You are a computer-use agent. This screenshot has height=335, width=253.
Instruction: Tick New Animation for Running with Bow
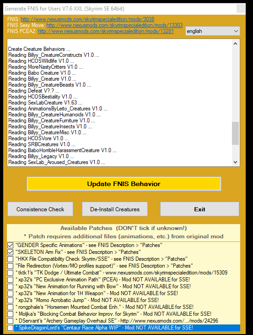tap(10, 286)
